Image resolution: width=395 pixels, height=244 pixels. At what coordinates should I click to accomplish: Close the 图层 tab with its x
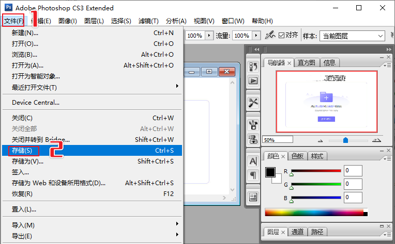click(283, 232)
